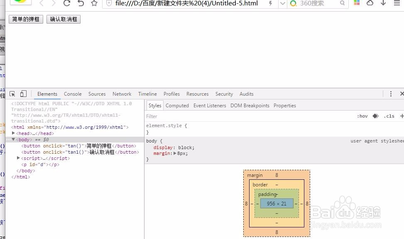Select the button onclick="tan1()" line
Viewport: 404px width, 239px height.
pos(80,152)
